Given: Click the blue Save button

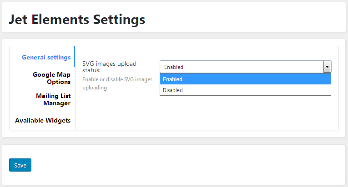Looking at the screenshot, I should (20, 165).
